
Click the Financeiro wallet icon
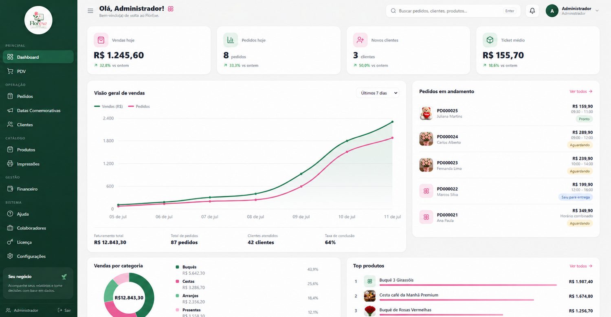[10, 189]
